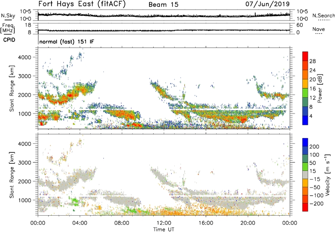
Task: Select the '16' tick on the power color bar
Action: click(312, 89)
